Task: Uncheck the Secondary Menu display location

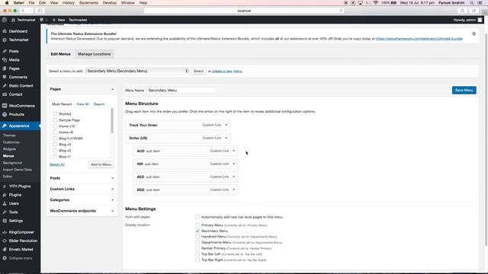Action: pyautogui.click(x=197, y=231)
